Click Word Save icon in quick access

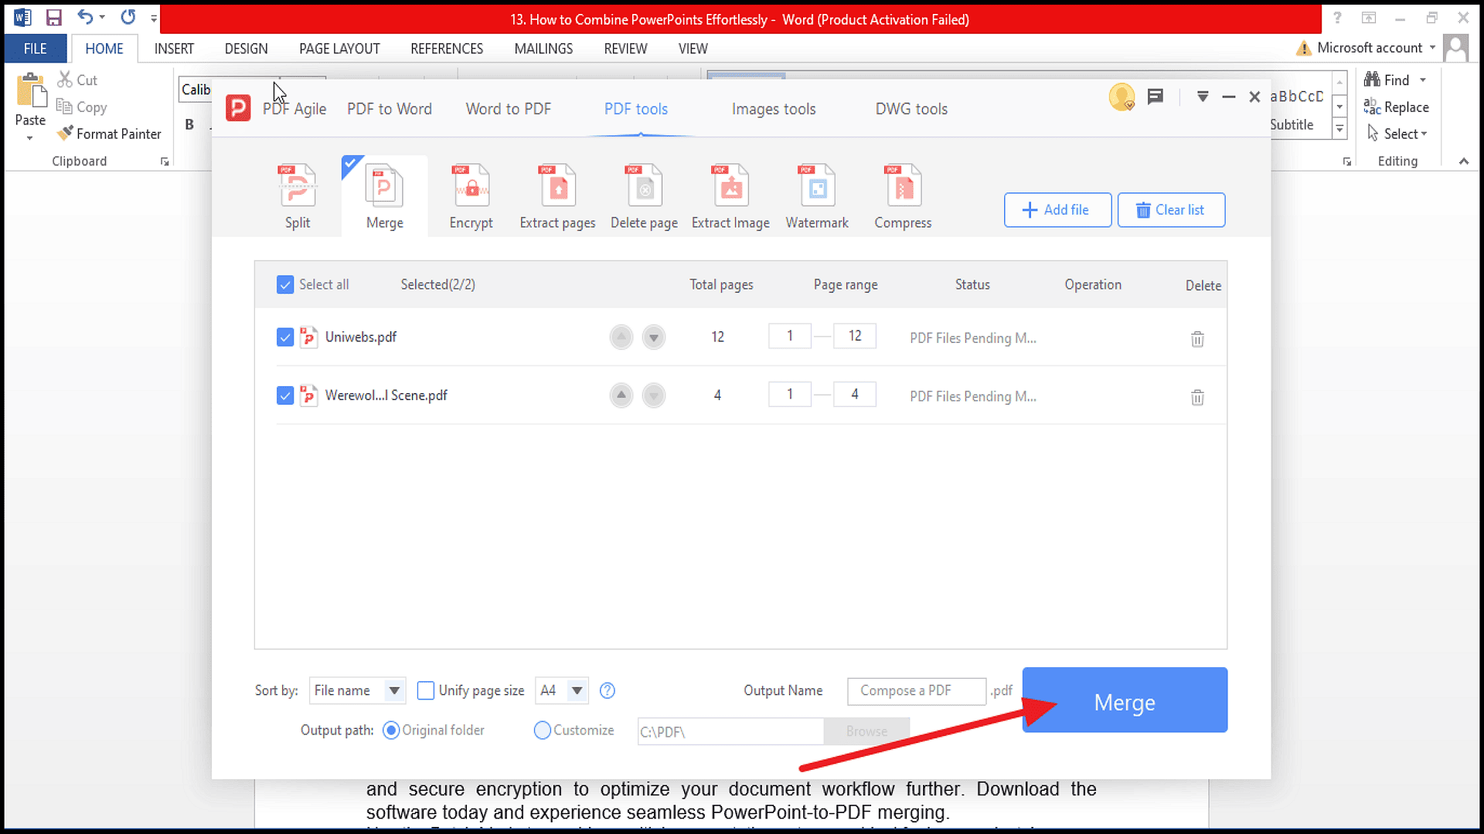pos(53,17)
